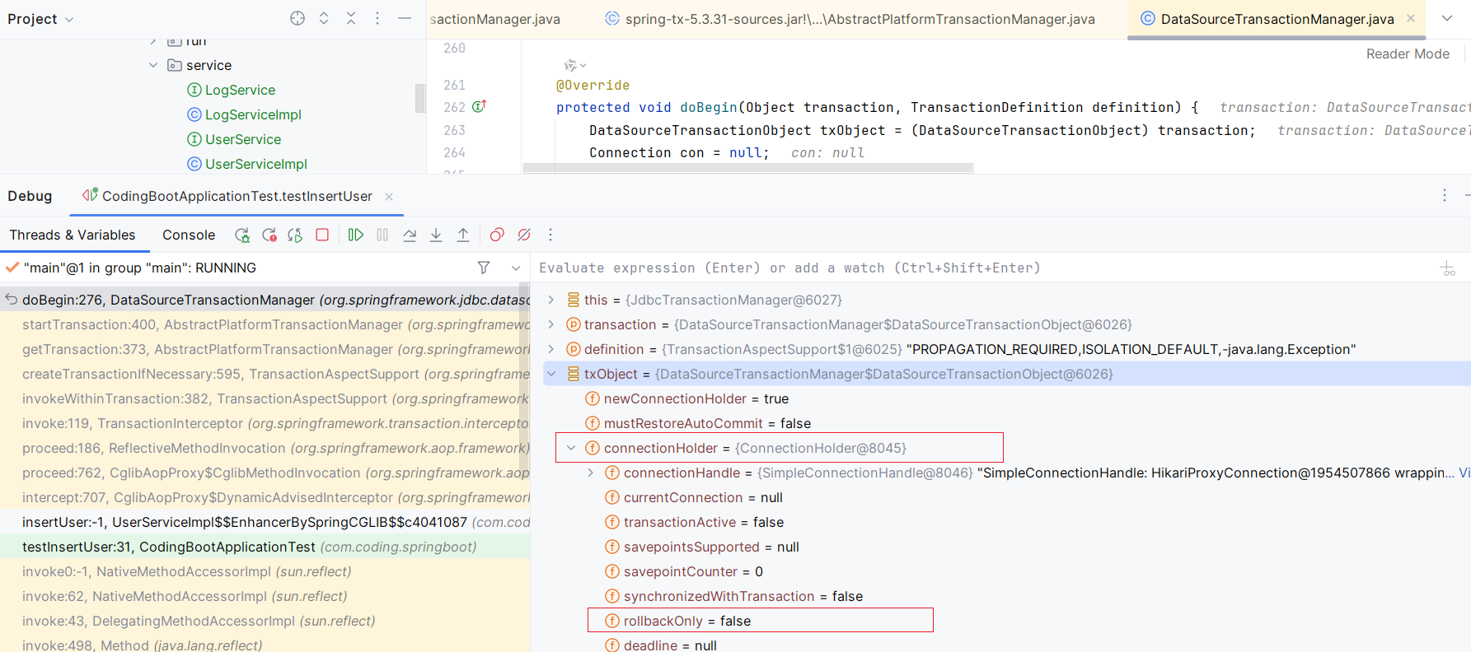Click Step Out
Image resolution: width=1471 pixels, height=652 pixels.
463,235
